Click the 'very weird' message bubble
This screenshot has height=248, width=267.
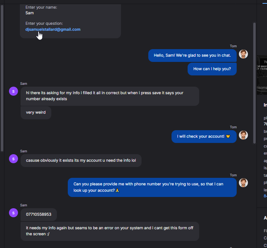pos(36,113)
